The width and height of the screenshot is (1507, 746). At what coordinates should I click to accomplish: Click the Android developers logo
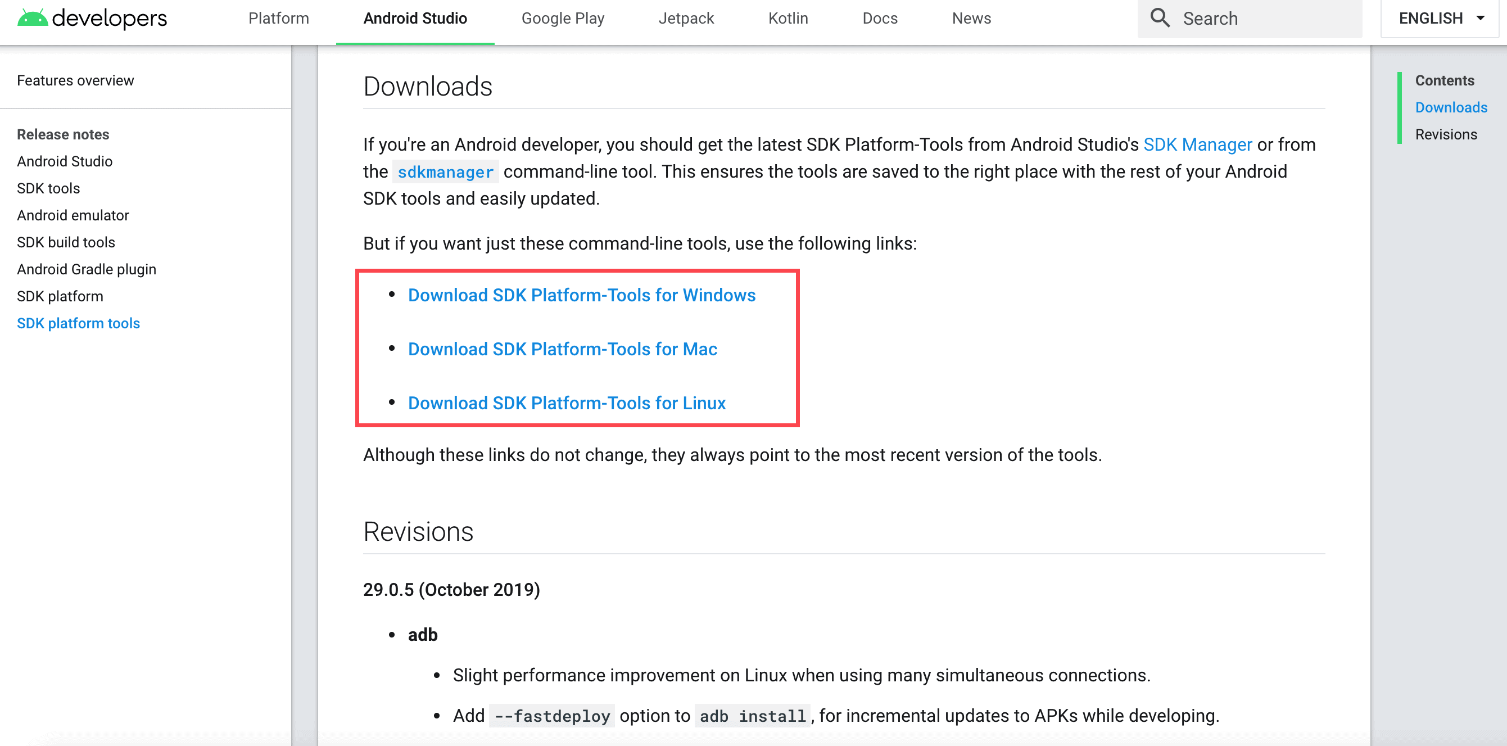point(92,19)
